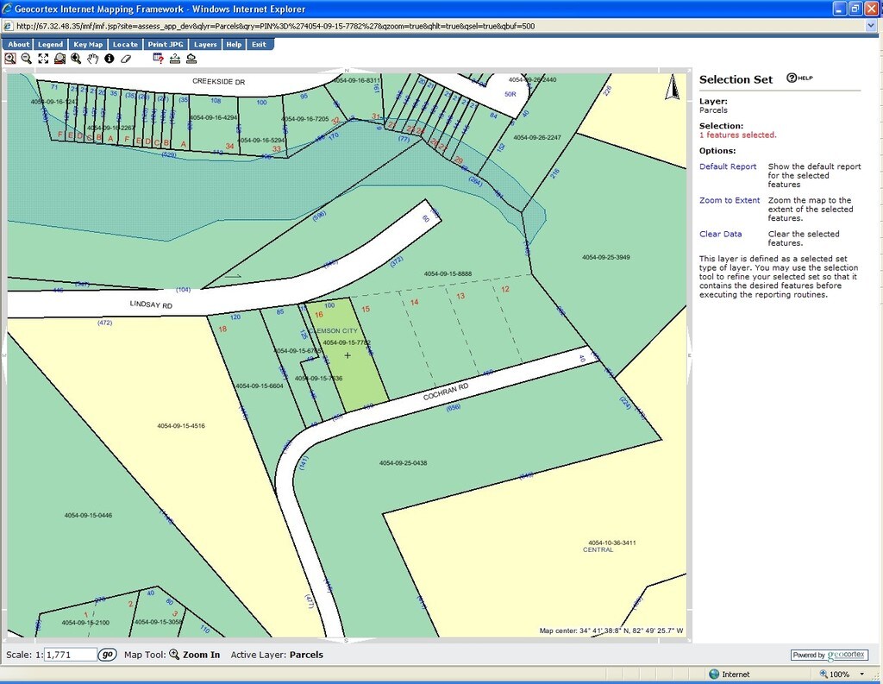Click the scale input field
883x684 pixels.
[x=71, y=655]
